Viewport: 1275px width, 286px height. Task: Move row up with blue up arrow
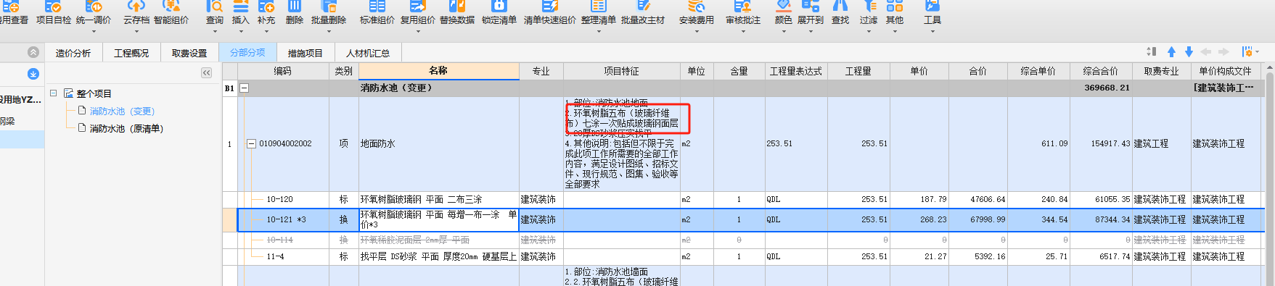click(x=1171, y=52)
